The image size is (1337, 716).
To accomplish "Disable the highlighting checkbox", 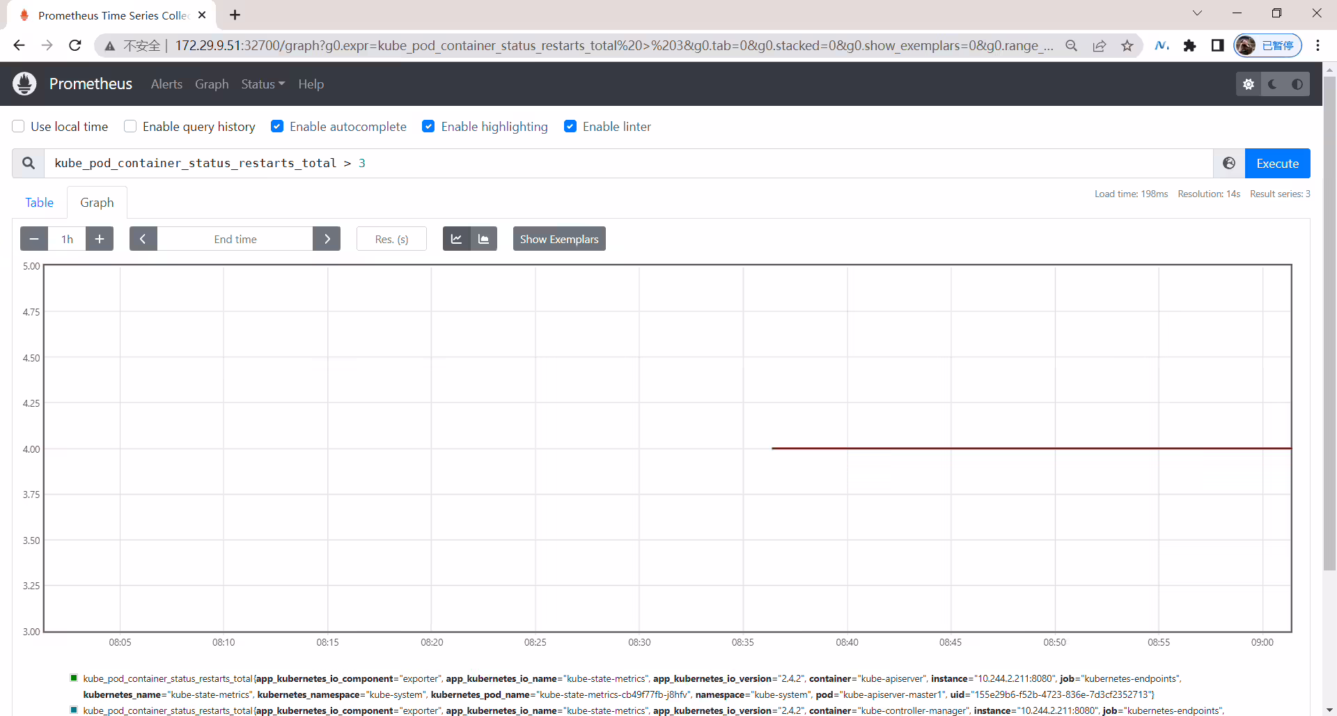I will [428, 126].
